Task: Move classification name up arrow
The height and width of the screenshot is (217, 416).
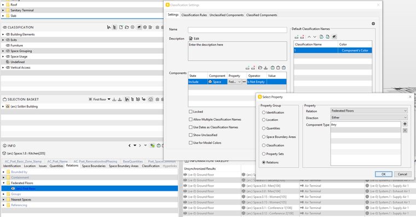Action: [x=309, y=37]
